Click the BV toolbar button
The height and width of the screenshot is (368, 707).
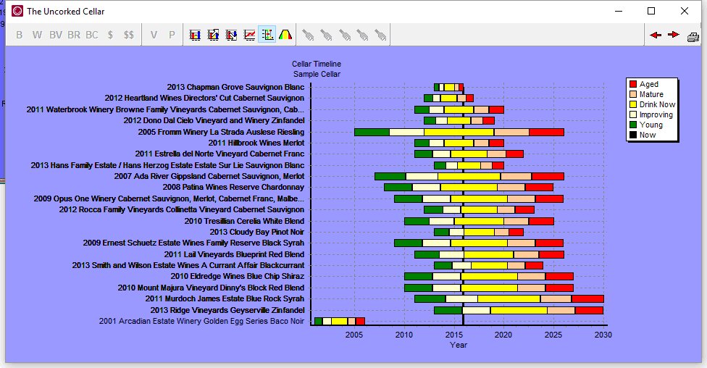(56, 35)
